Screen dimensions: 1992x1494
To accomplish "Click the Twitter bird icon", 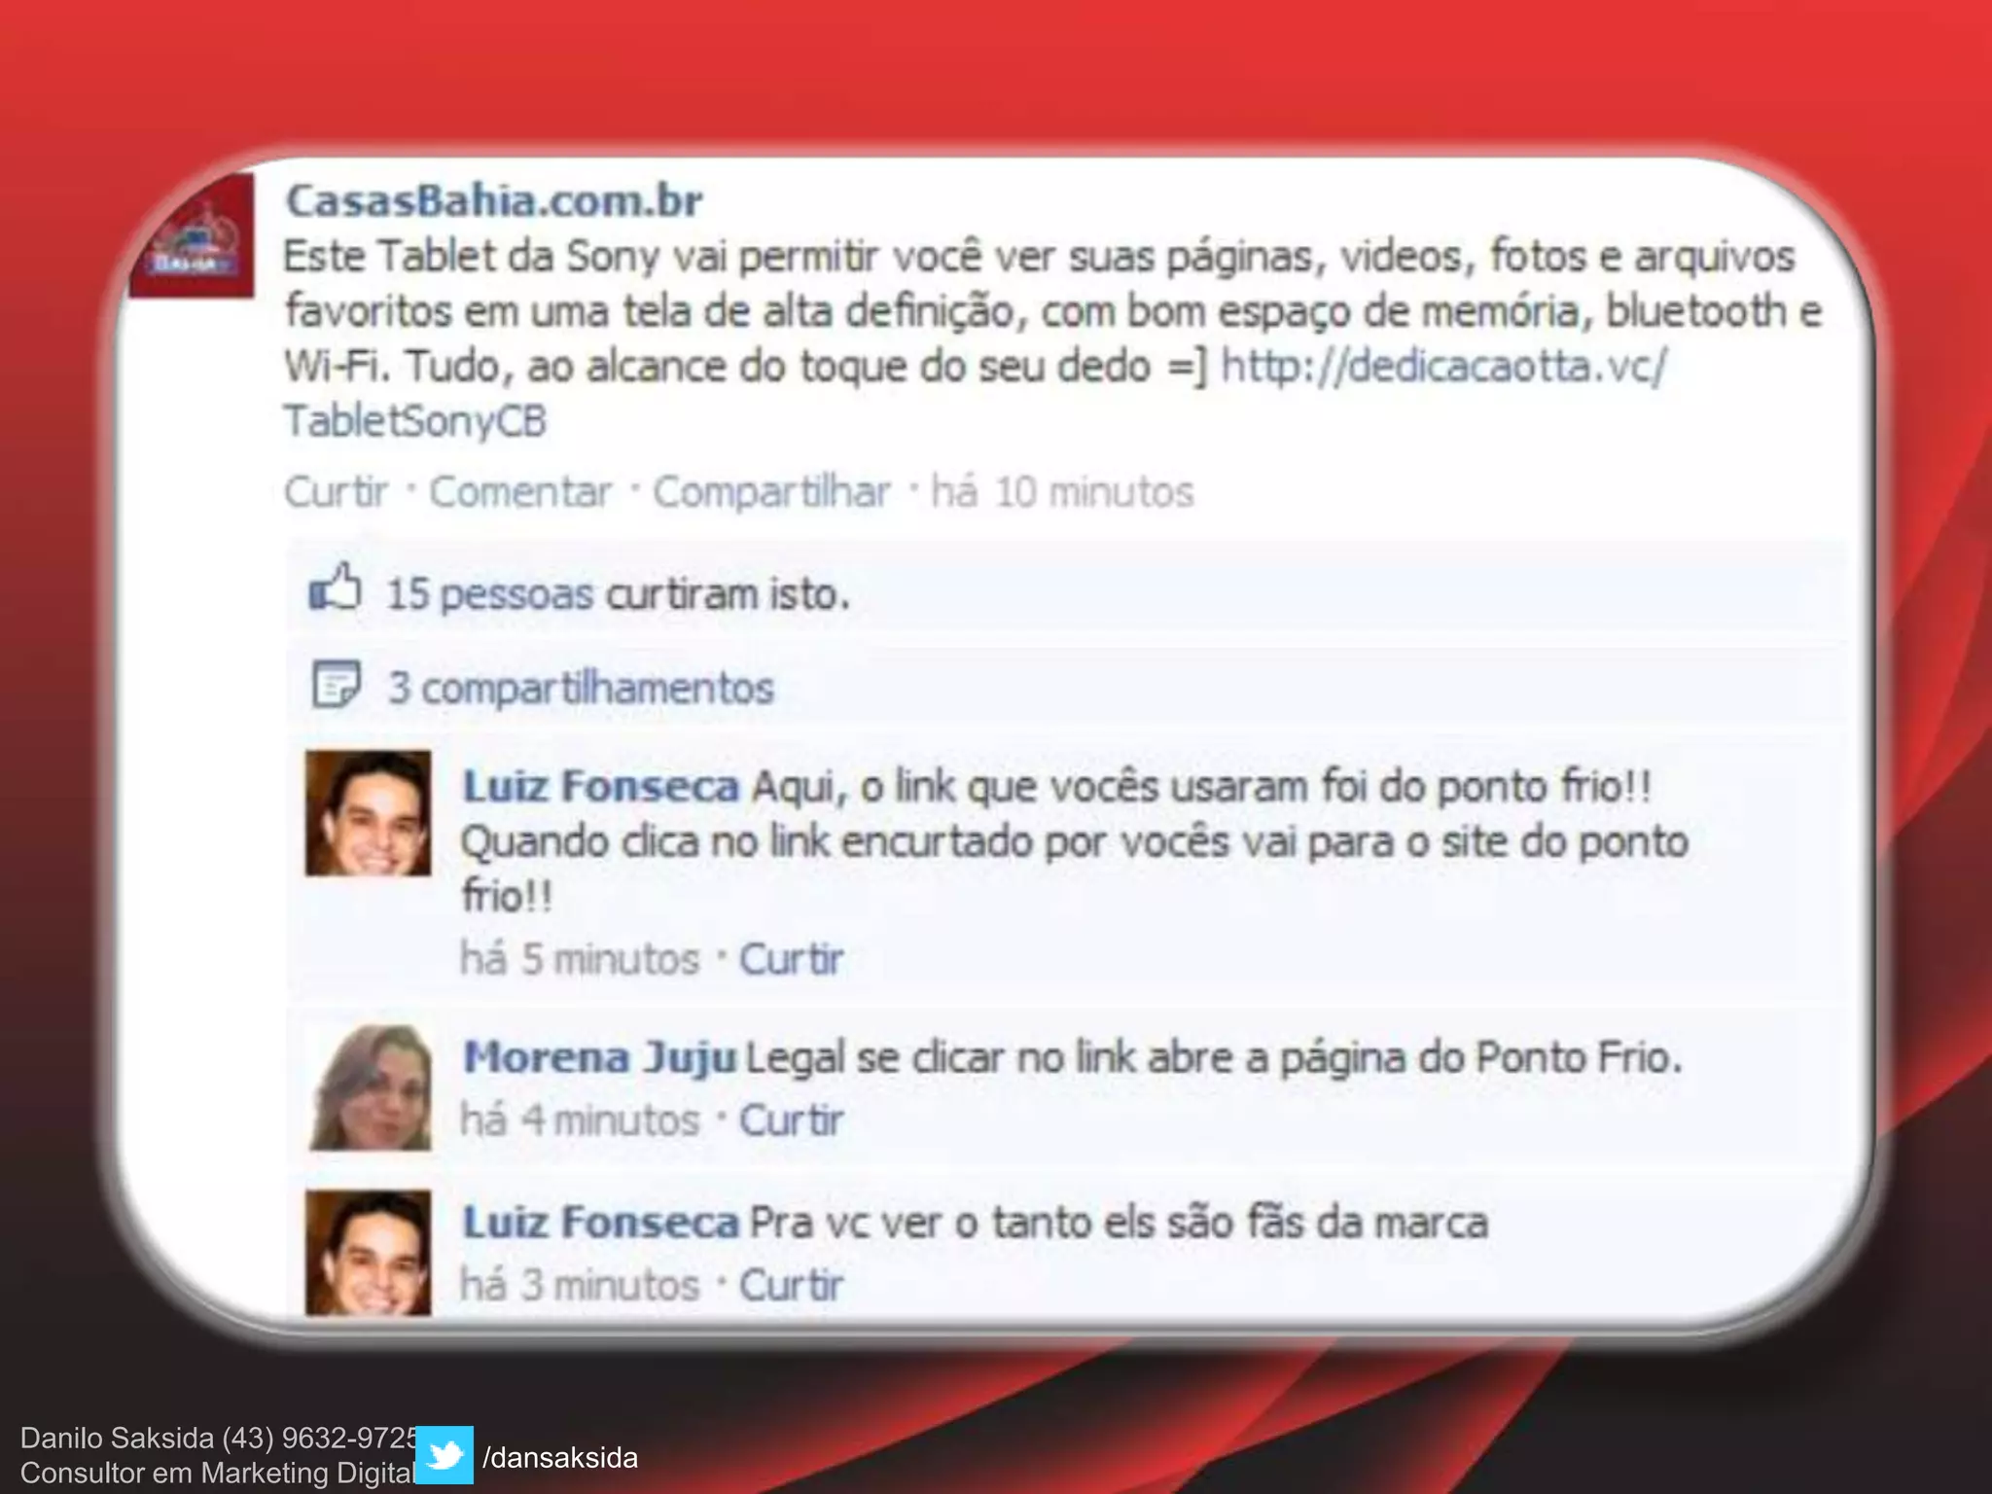I will [445, 1455].
